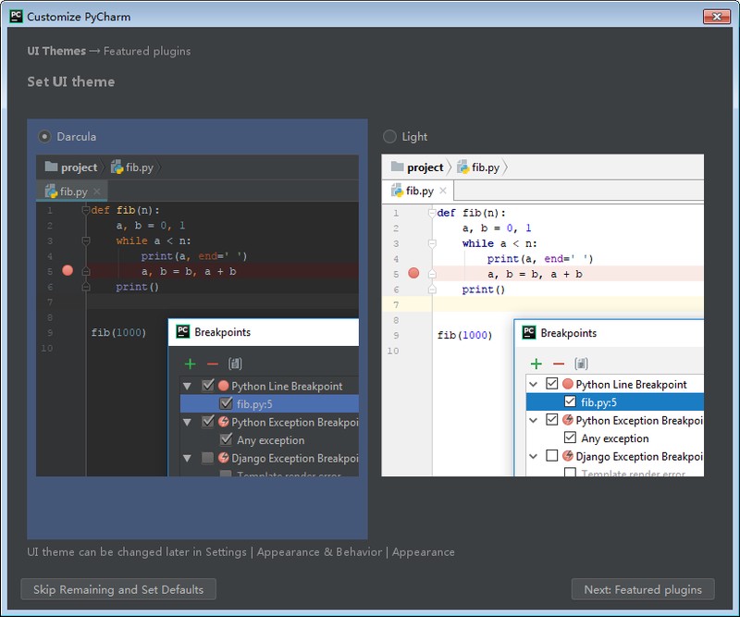Click the fib.py editor tab in Darcula preview

pyautogui.click(x=72, y=191)
